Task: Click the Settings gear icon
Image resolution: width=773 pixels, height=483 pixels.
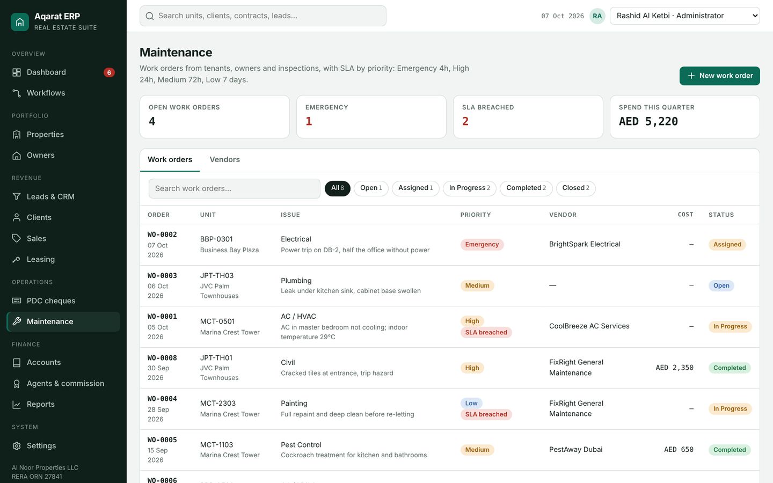Action: 17,446
